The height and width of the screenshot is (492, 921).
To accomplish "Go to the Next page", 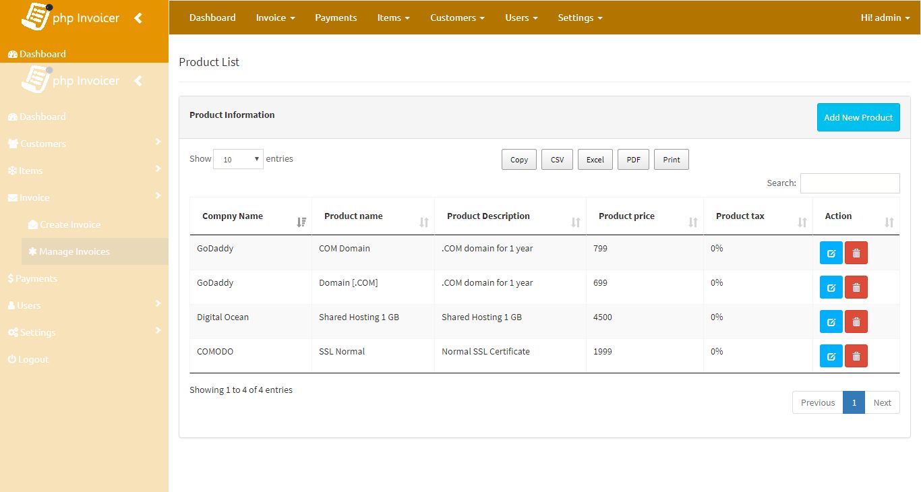I will click(882, 402).
